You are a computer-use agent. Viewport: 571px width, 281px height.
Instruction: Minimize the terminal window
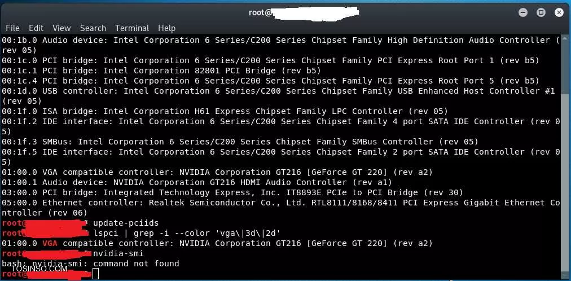point(523,13)
